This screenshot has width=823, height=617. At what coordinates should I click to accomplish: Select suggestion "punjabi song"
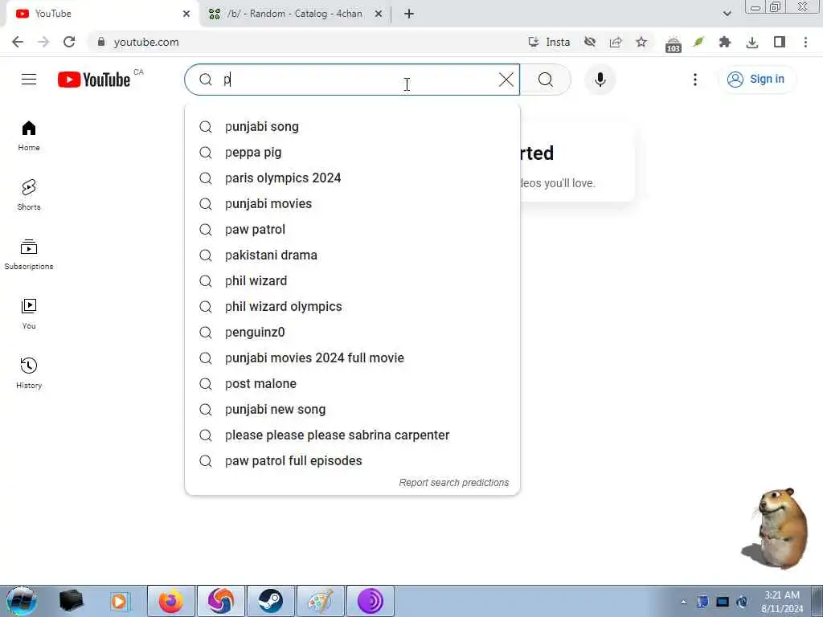352,126
